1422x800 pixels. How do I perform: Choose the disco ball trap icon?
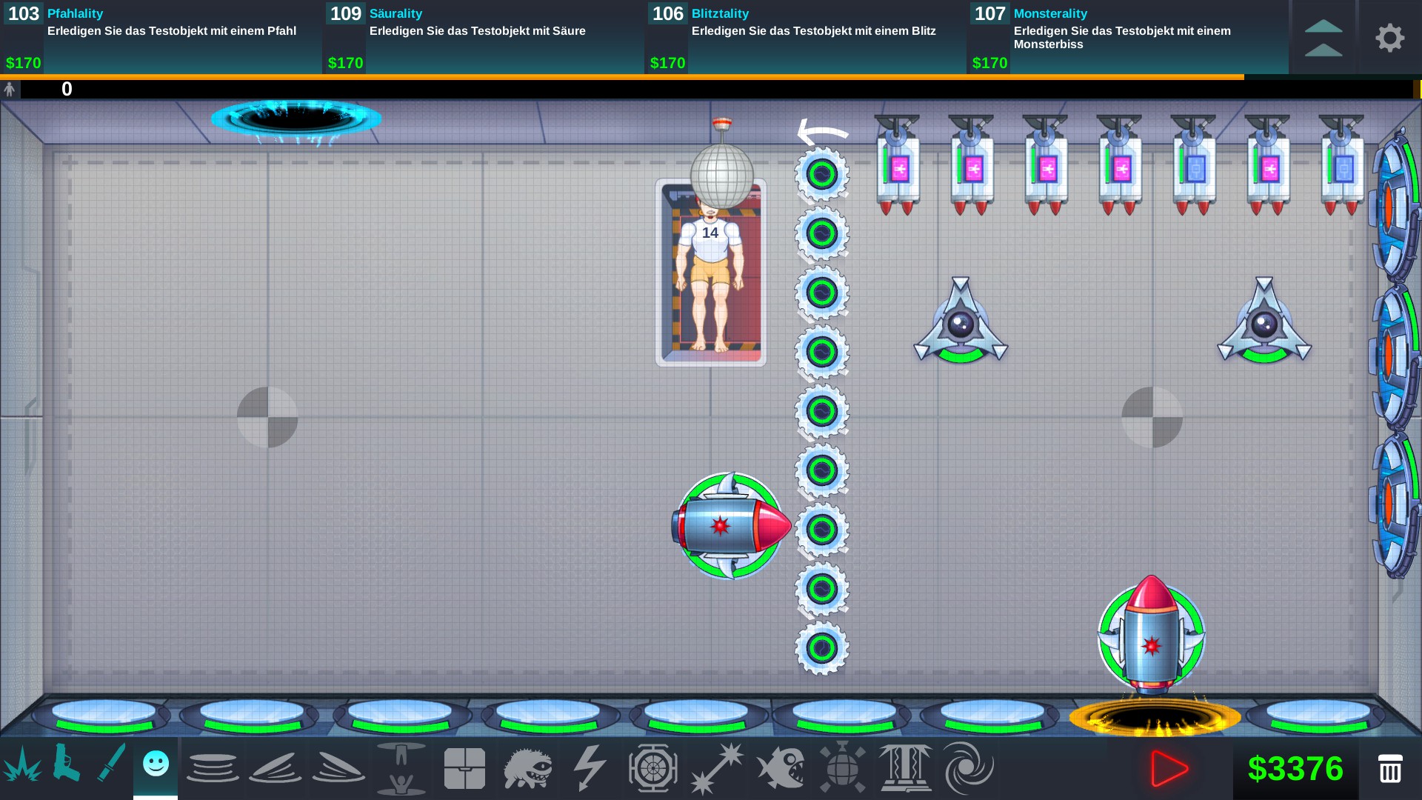tap(842, 768)
